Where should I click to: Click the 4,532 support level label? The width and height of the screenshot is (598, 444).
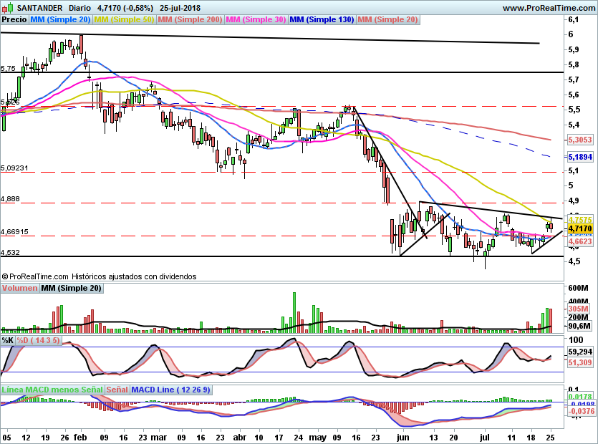[x=10, y=252]
